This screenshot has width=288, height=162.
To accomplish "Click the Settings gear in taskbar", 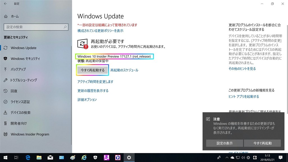I will (129, 157).
